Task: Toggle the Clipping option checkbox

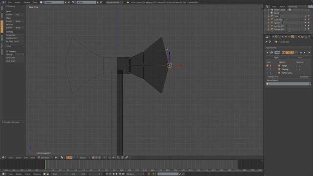Action: pyautogui.click(x=279, y=69)
